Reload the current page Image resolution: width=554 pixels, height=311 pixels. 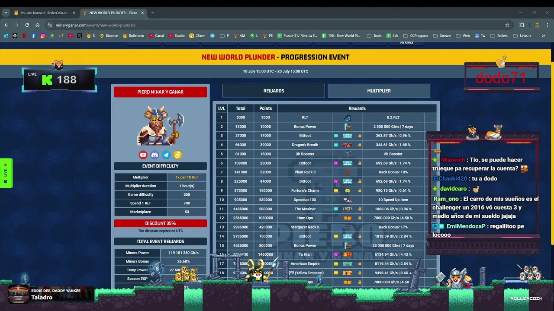click(x=27, y=25)
